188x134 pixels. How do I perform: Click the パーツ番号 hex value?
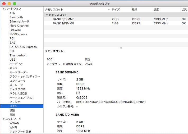click(x=111, y=102)
